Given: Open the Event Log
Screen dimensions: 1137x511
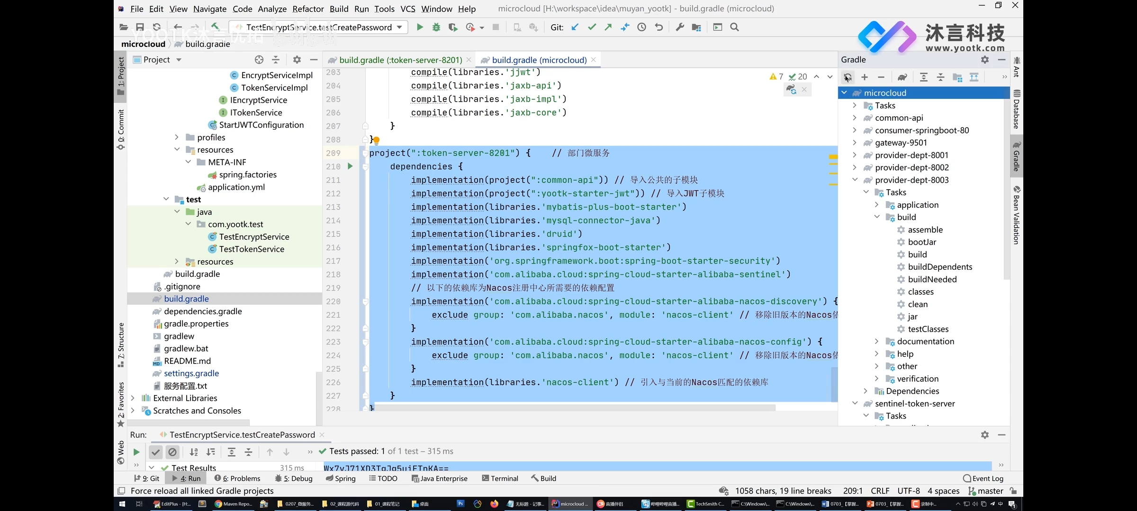Looking at the screenshot, I should tap(984, 478).
